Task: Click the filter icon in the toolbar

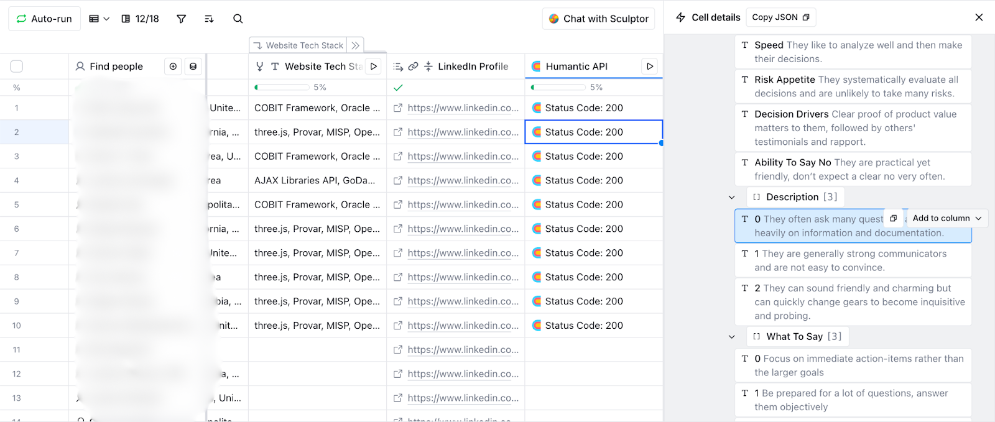Action: coord(181,19)
